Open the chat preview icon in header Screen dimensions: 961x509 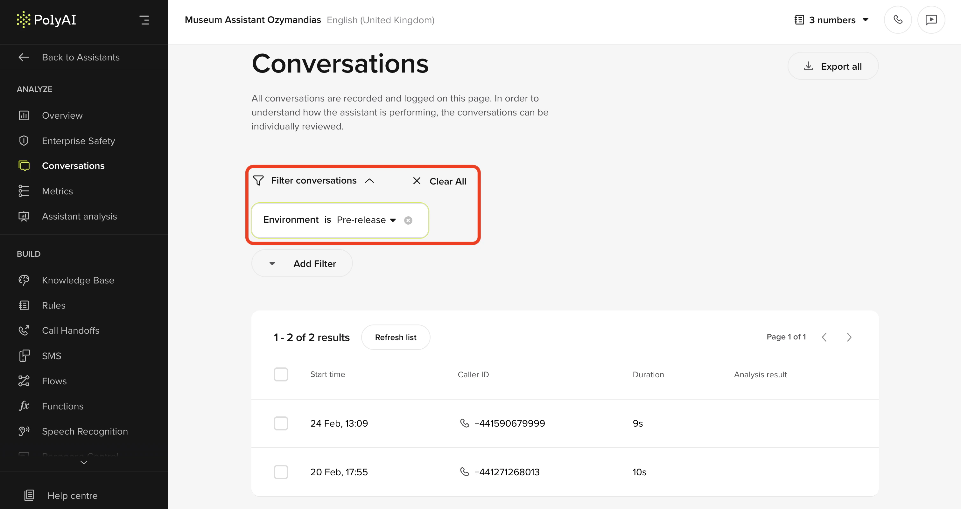click(x=931, y=20)
